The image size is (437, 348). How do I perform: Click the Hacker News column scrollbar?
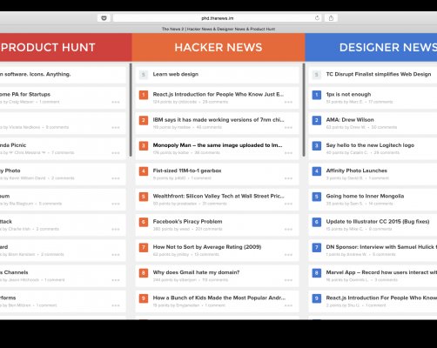pos(304,110)
